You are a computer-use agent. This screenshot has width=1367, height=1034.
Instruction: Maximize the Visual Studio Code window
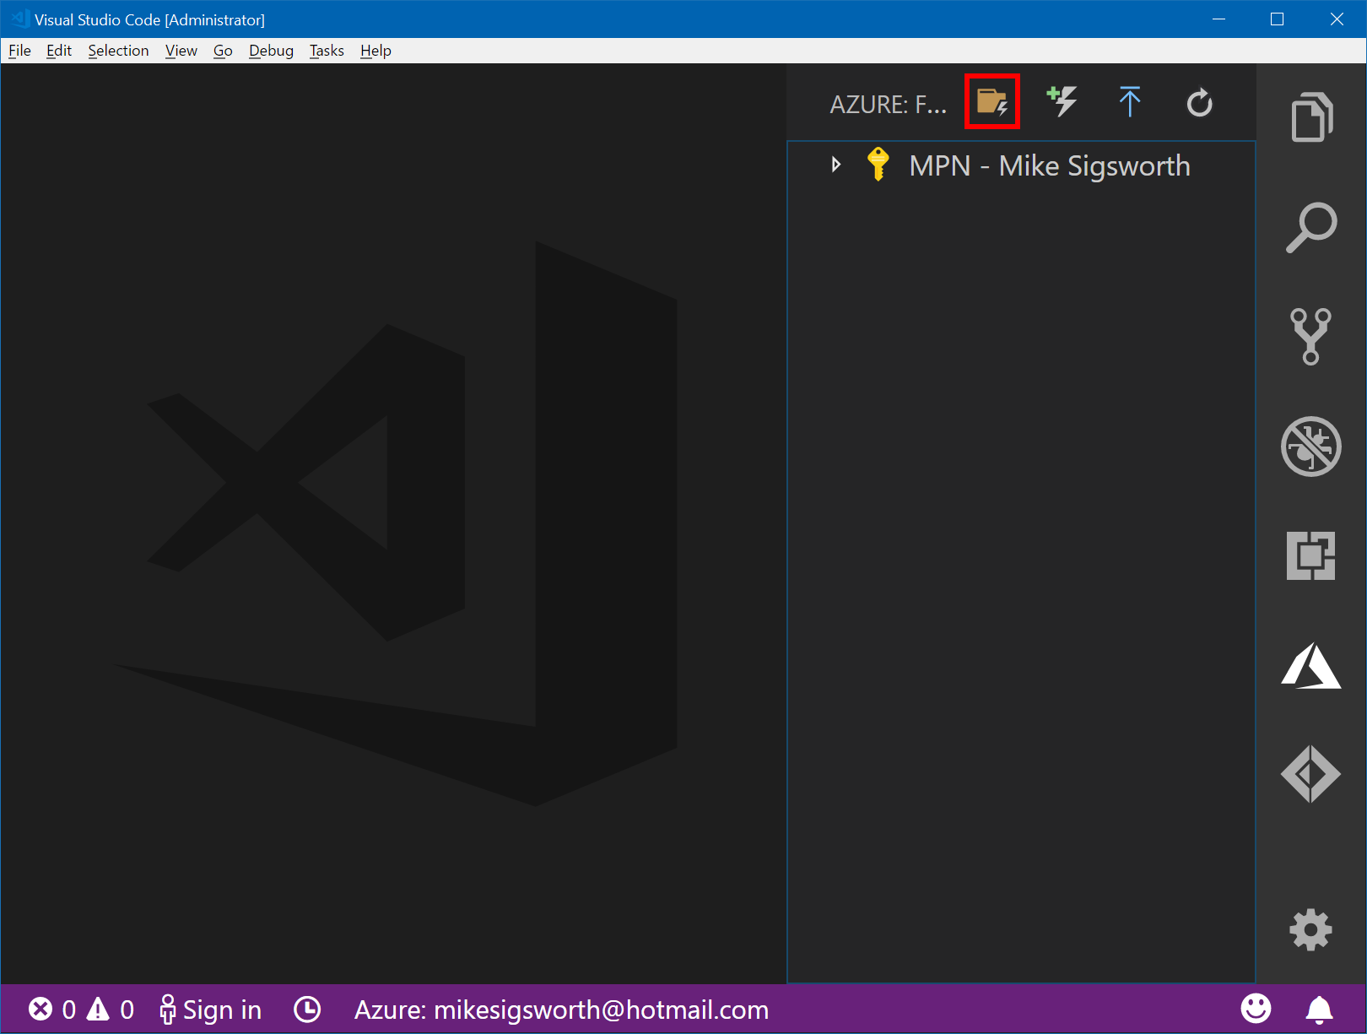1277,19
